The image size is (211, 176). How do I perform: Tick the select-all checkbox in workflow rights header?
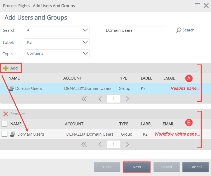4,124
